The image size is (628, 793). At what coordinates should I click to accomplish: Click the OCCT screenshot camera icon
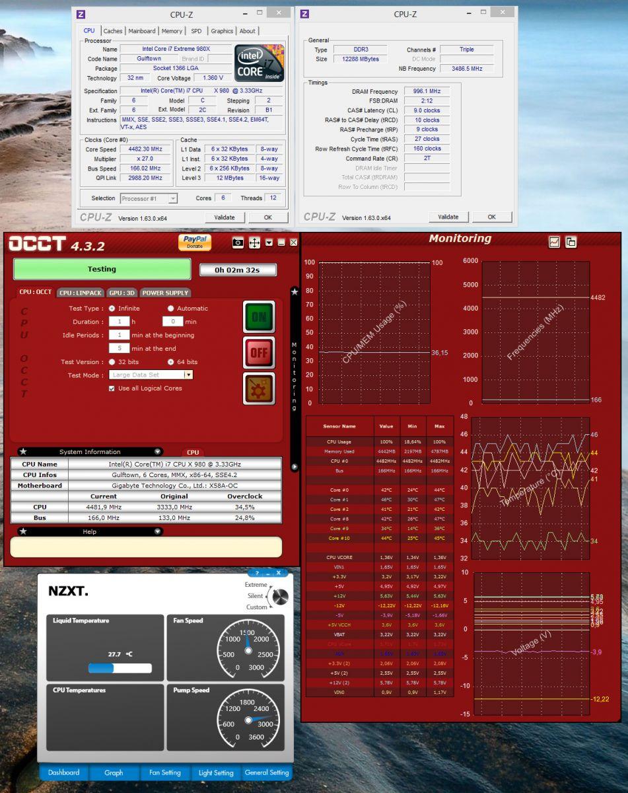[x=238, y=243]
